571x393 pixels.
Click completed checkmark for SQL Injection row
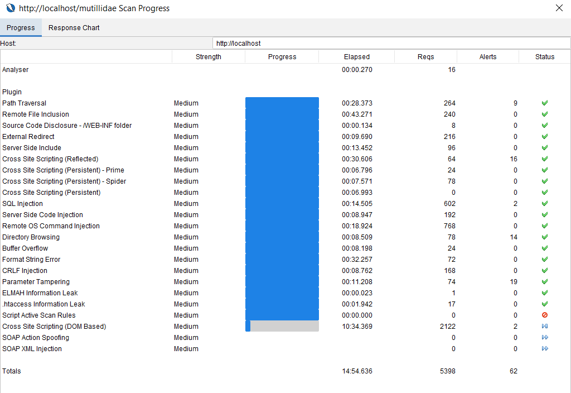click(x=545, y=204)
